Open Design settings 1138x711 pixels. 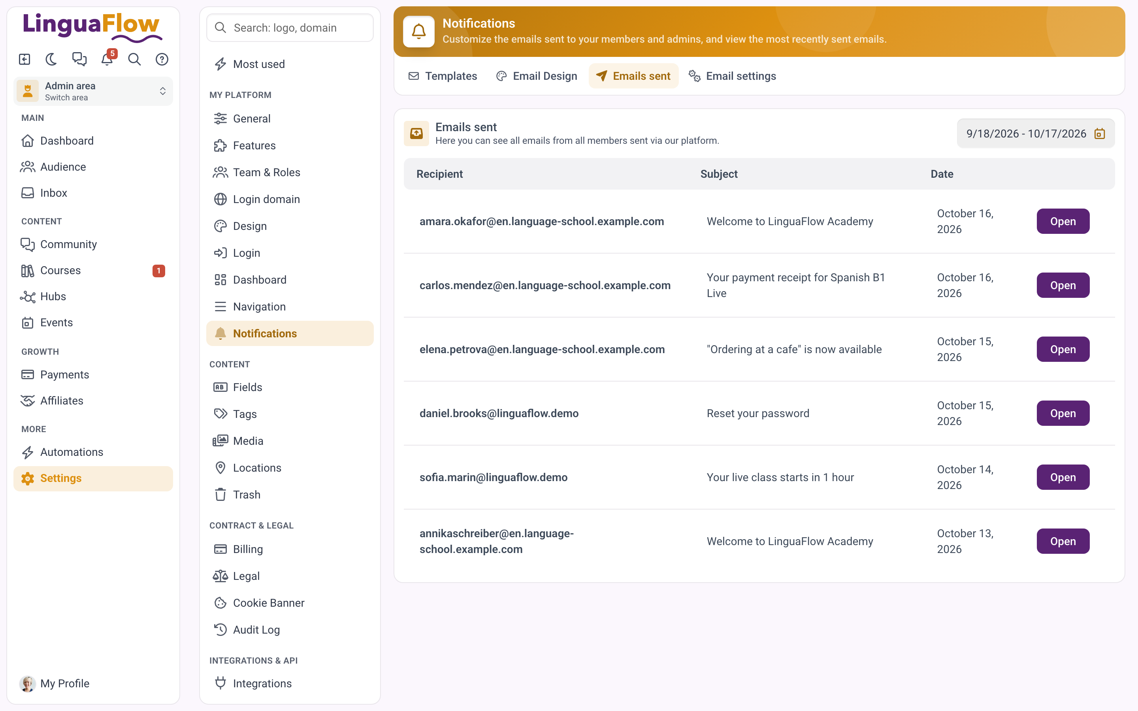click(290, 226)
